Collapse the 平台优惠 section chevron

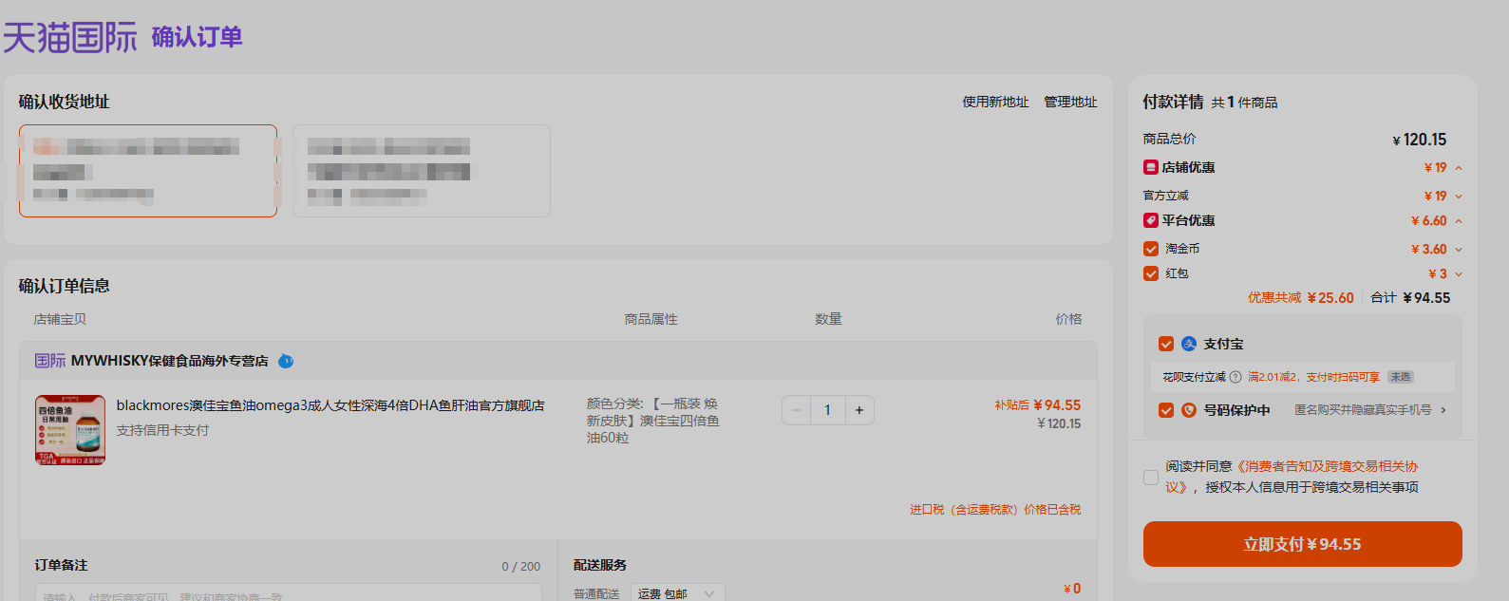(x=1459, y=221)
